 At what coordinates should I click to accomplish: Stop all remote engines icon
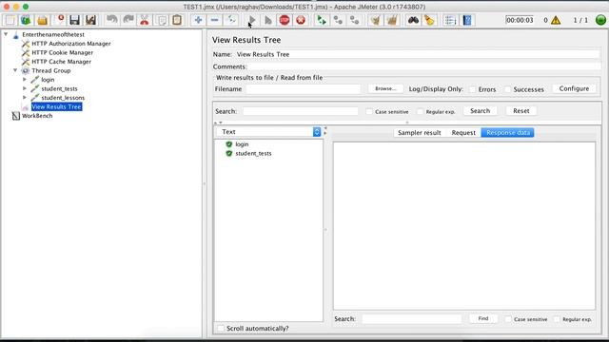(338, 20)
